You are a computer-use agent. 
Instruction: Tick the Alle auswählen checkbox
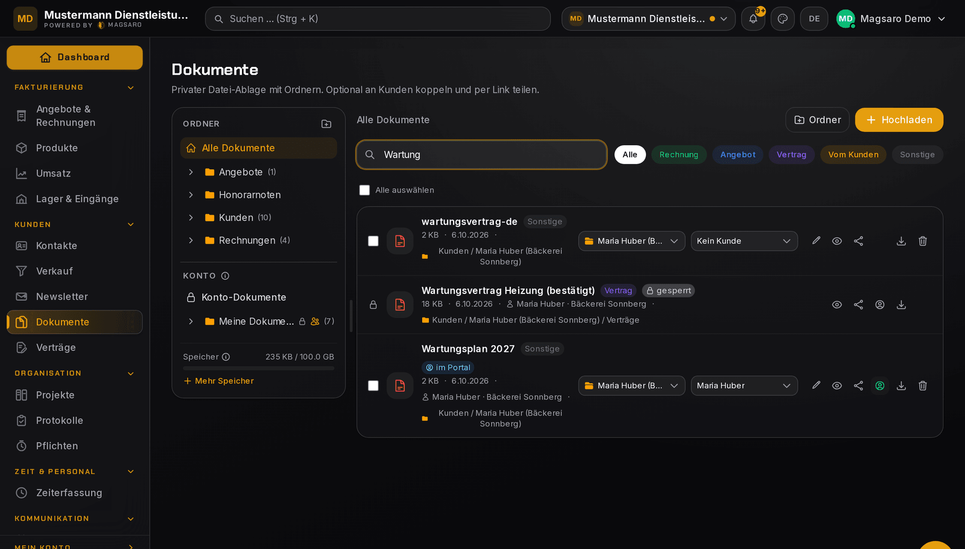(364, 190)
